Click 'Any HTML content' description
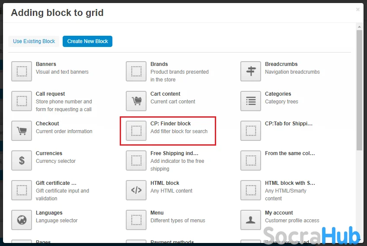 click(171, 191)
